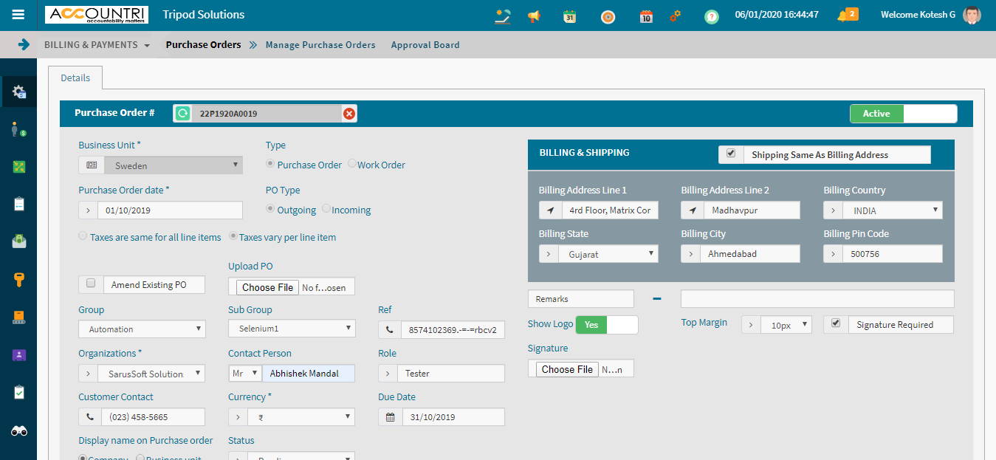Open the hamburger menu

(18, 15)
